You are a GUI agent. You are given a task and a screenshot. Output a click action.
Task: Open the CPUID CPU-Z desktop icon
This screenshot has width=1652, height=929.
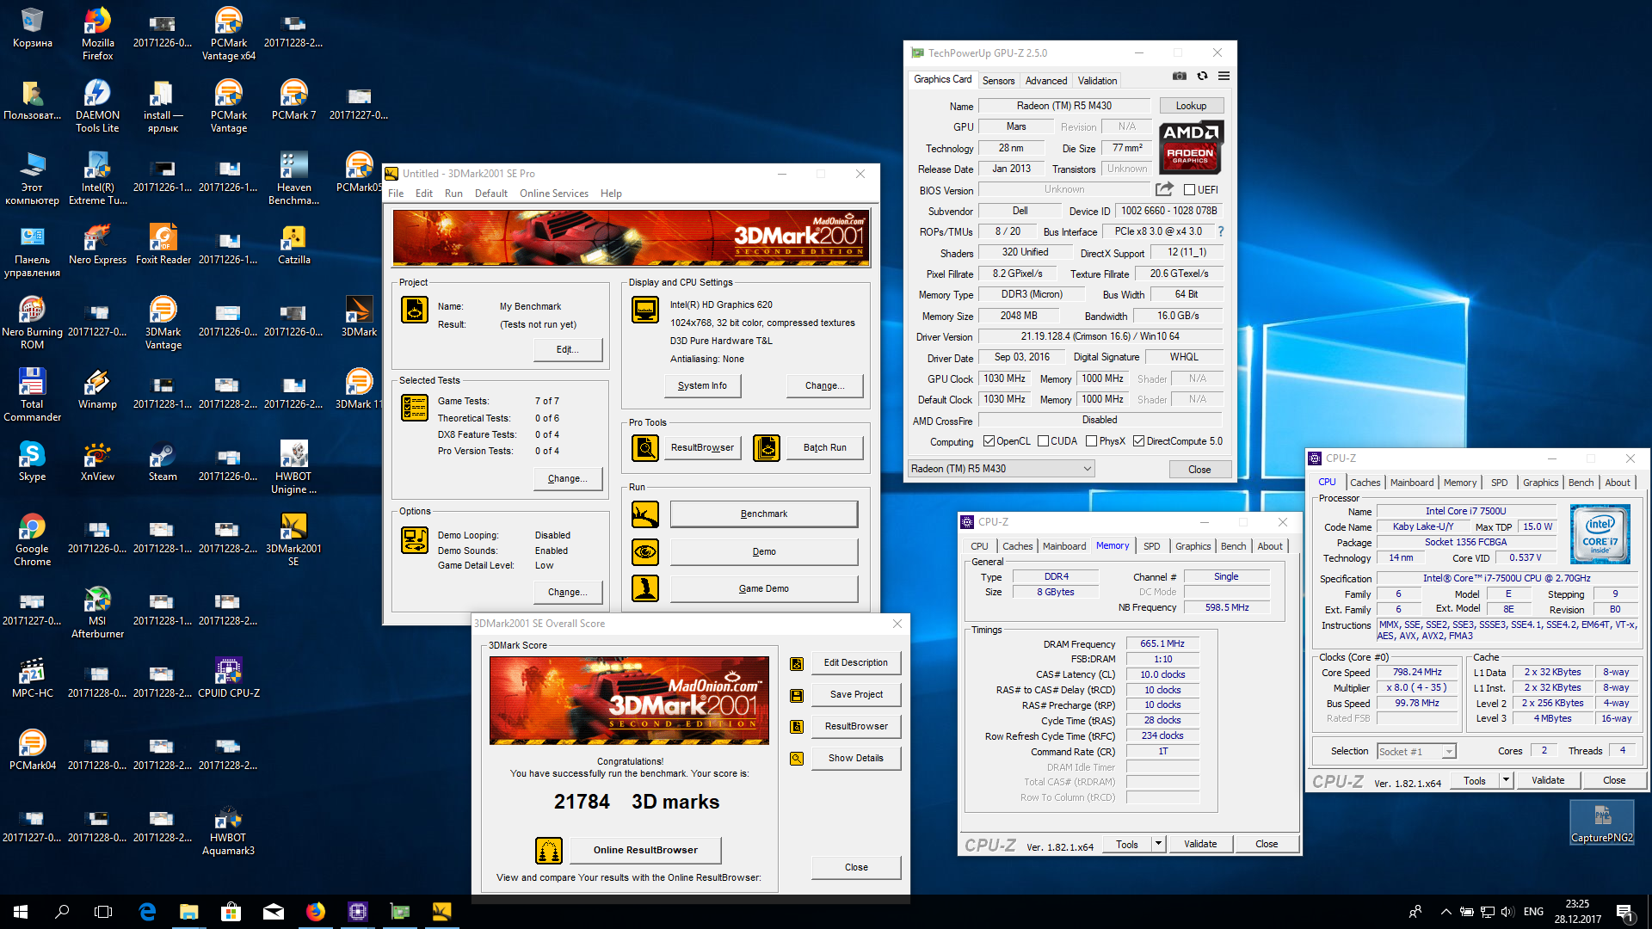pyautogui.click(x=228, y=677)
